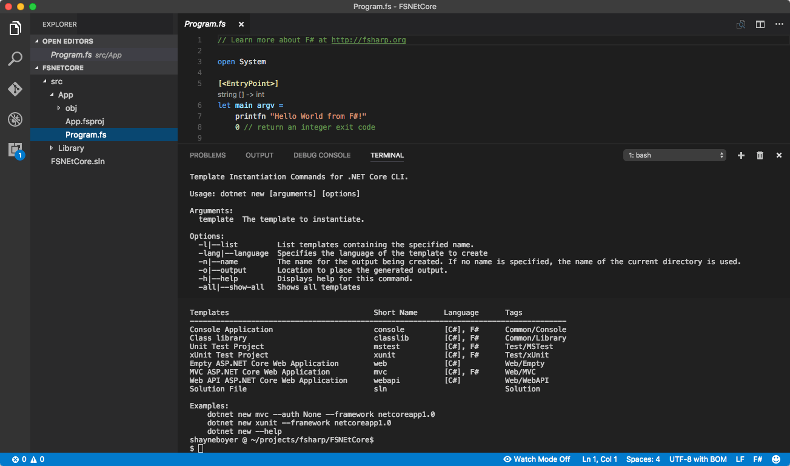Open the Extensions icon with badge
This screenshot has height=466, width=790.
[15, 150]
